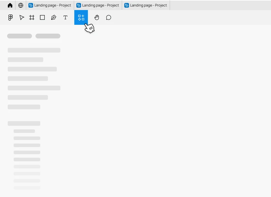Open the globe icon beside Home

coord(20,5)
